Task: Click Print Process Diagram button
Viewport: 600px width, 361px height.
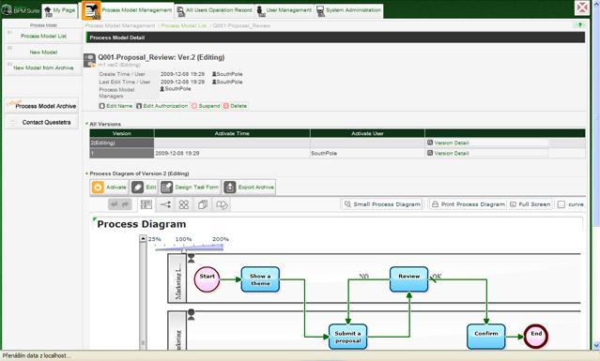Action: 468,204
